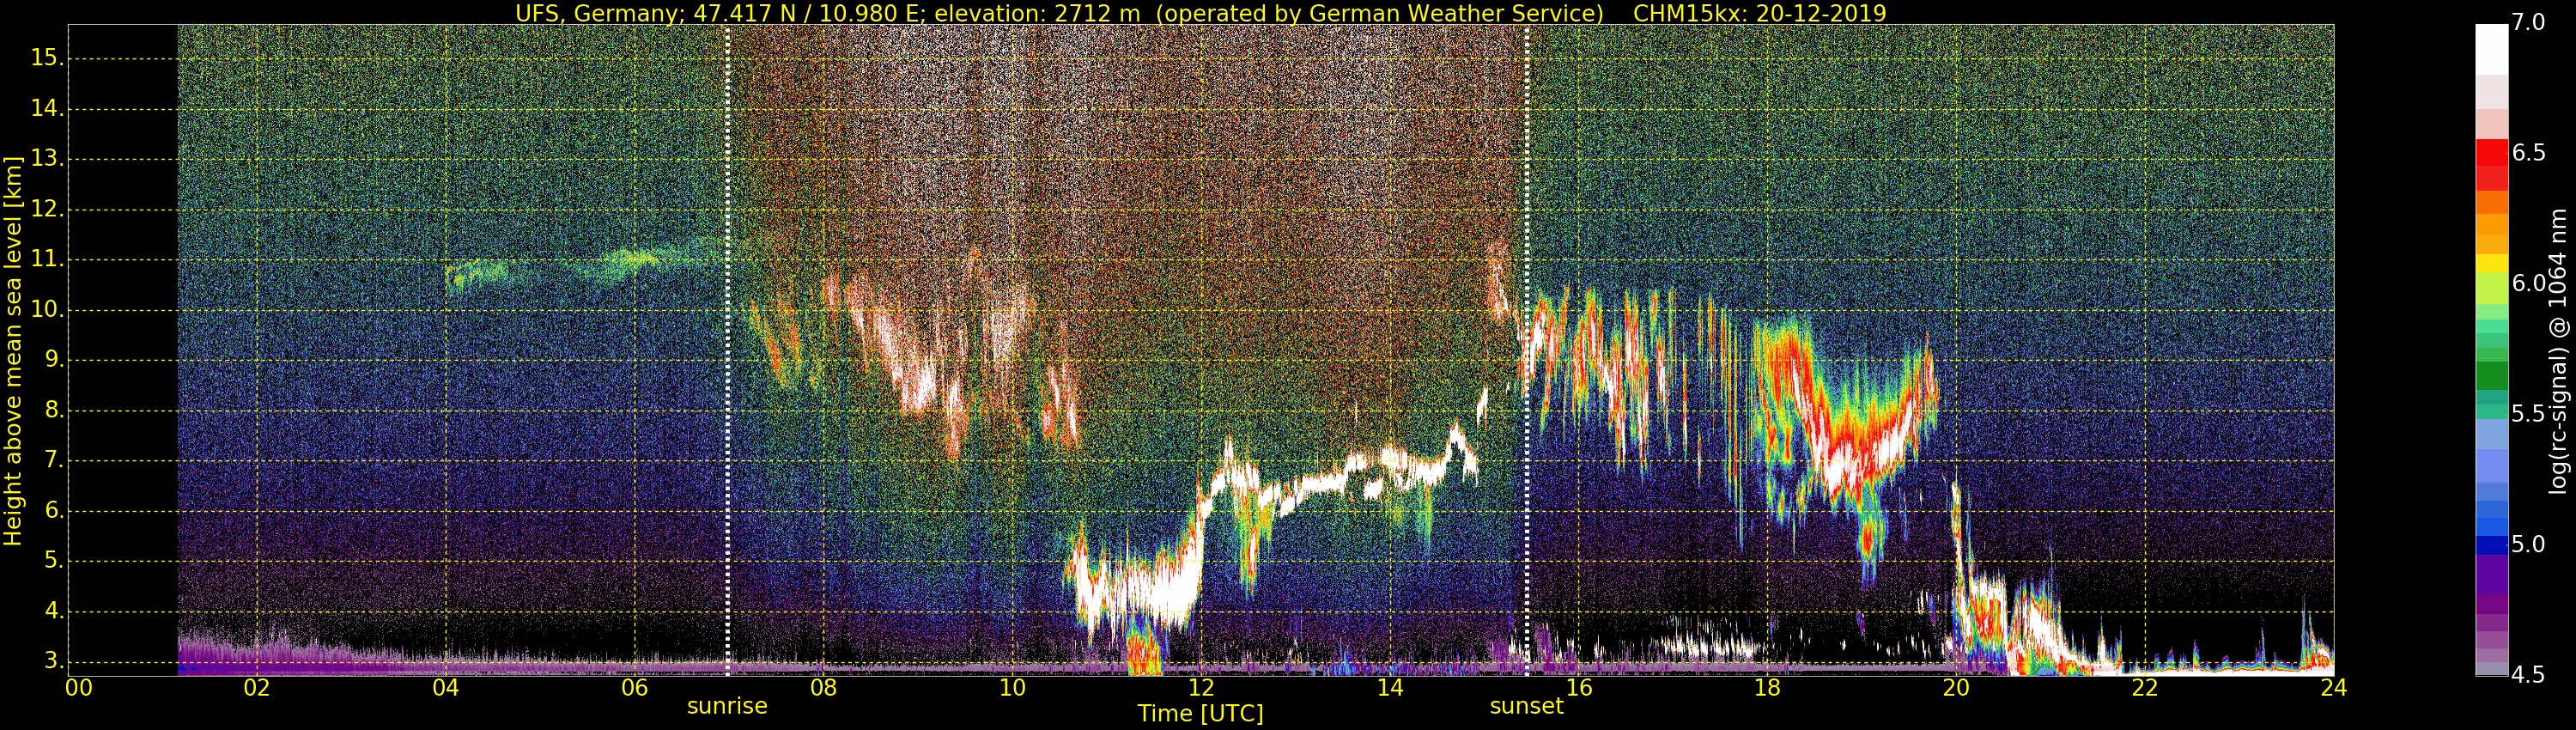
Task: Click the '10' time axis tick label
Action: [1012, 688]
